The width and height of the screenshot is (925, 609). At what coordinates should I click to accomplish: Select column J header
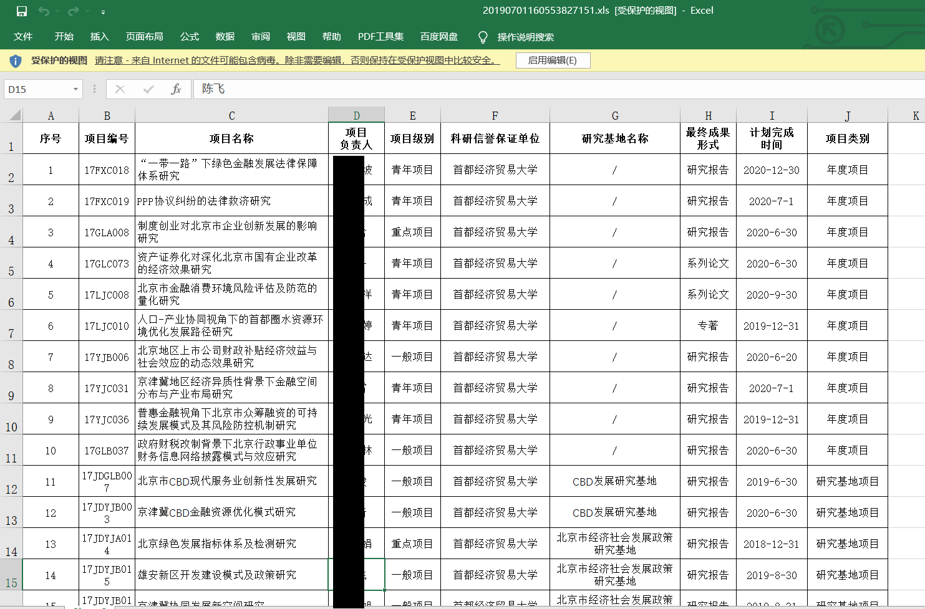pyautogui.click(x=847, y=115)
